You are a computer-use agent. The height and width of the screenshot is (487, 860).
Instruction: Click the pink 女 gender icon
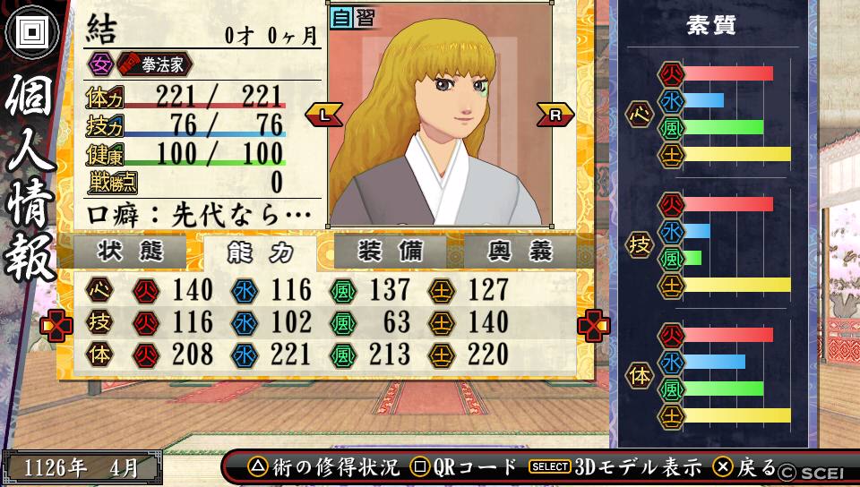pyautogui.click(x=100, y=64)
